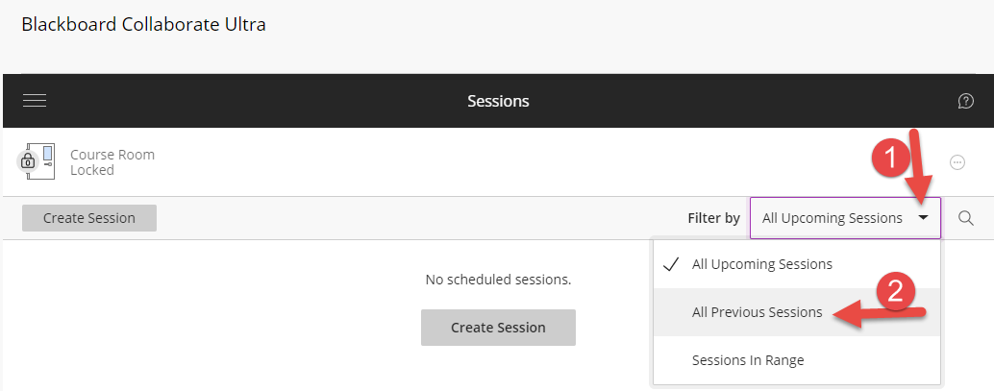994x391 pixels.
Task: Open the hamburger navigation menu
Action: click(x=35, y=101)
